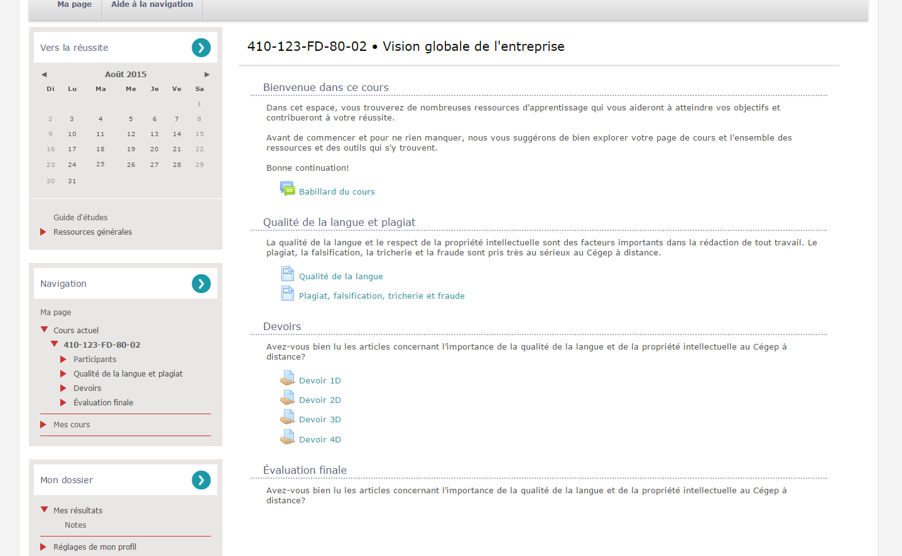902x556 pixels.
Task: Expand the Mes cours tree node
Action: point(43,425)
